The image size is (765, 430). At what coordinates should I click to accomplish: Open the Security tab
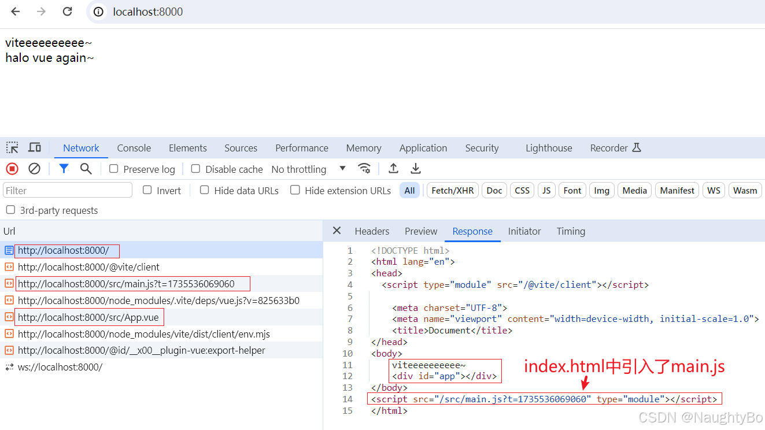(482, 148)
